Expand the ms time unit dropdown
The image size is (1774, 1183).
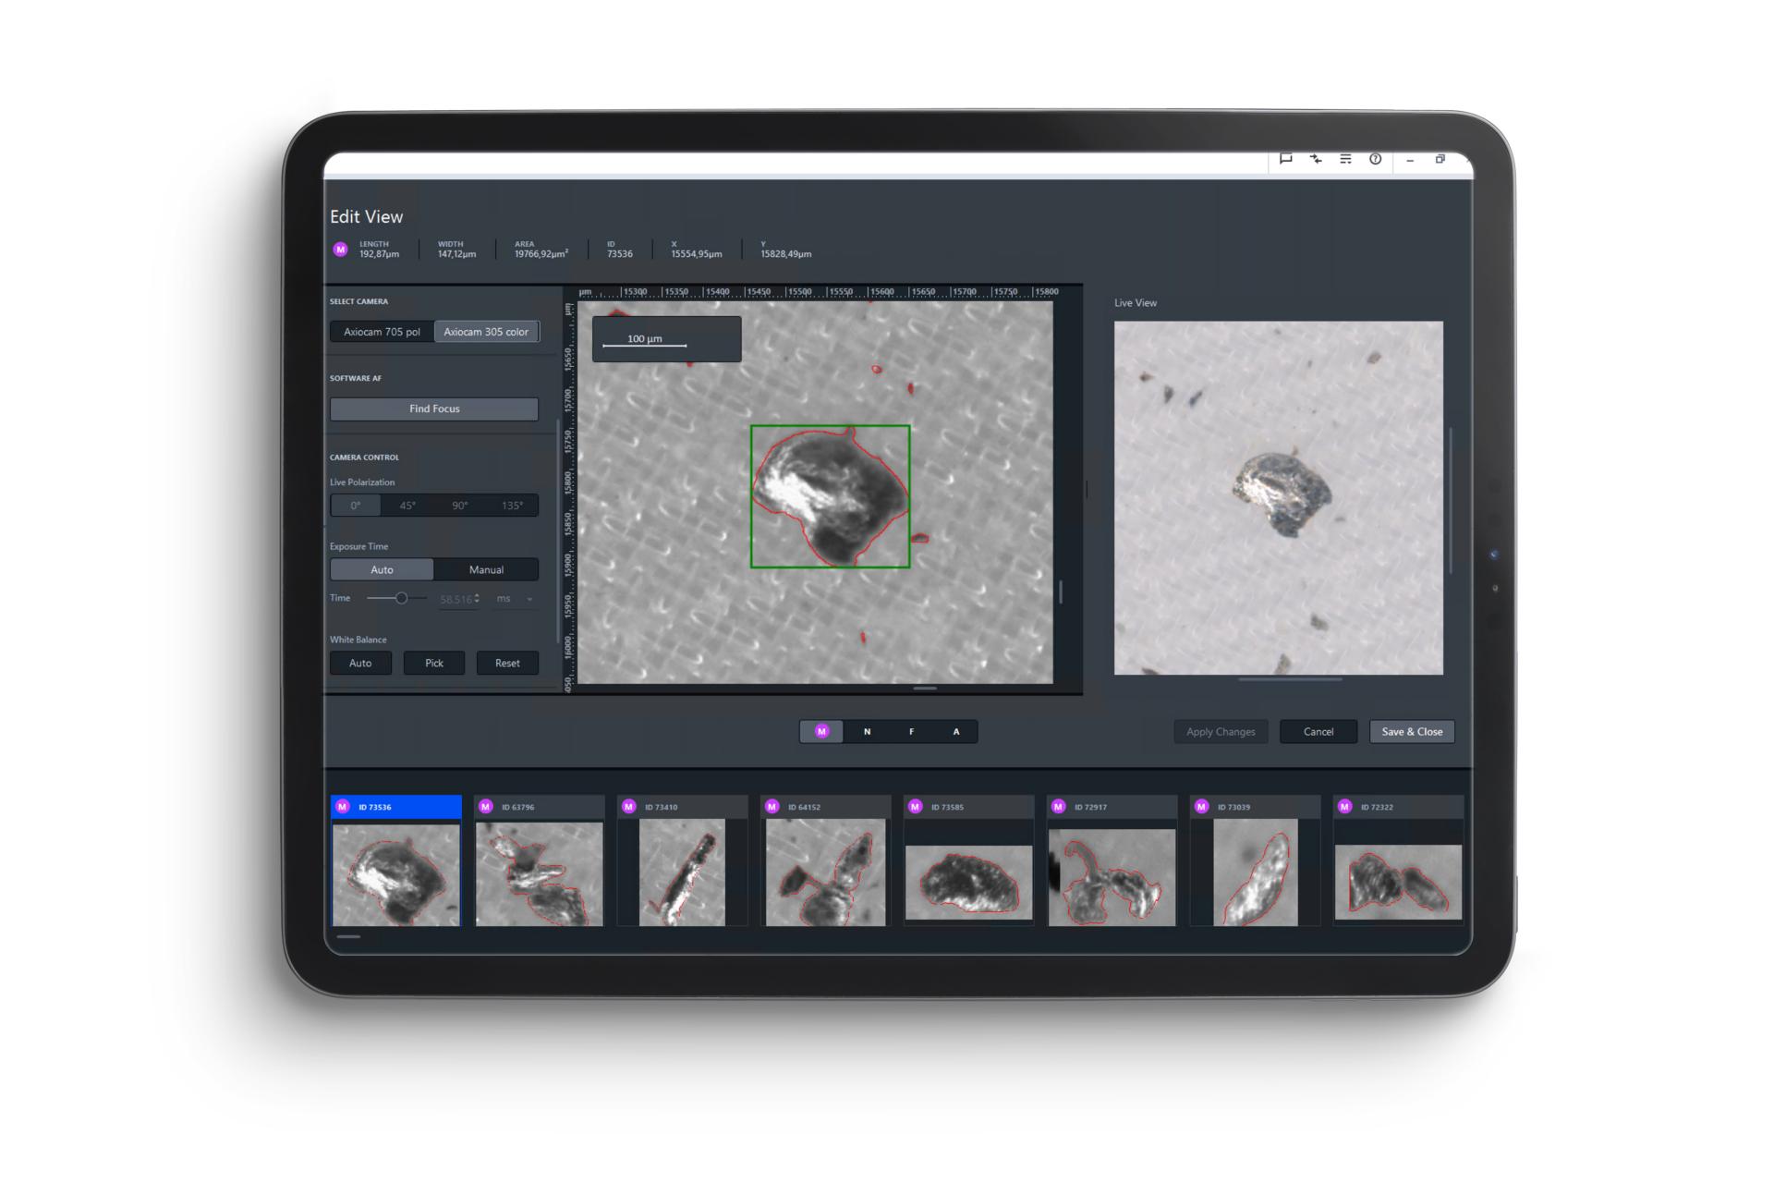(529, 600)
